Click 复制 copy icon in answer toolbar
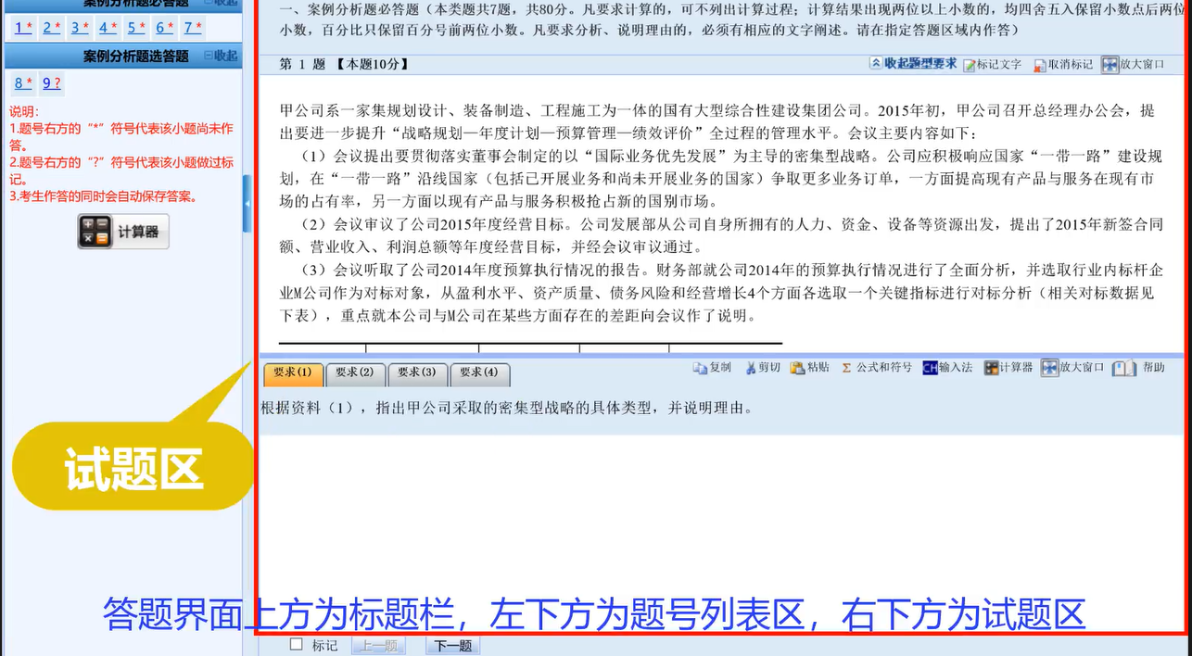This screenshot has height=656, width=1192. pos(712,368)
